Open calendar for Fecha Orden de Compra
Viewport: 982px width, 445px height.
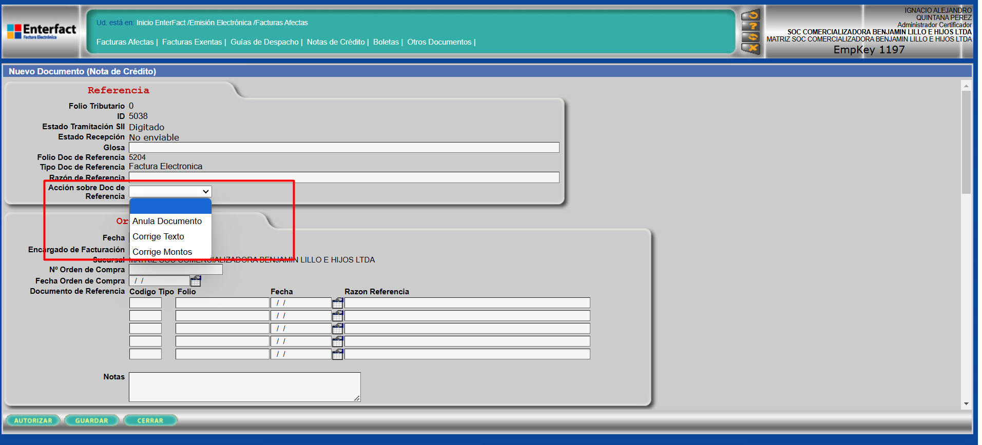point(196,281)
